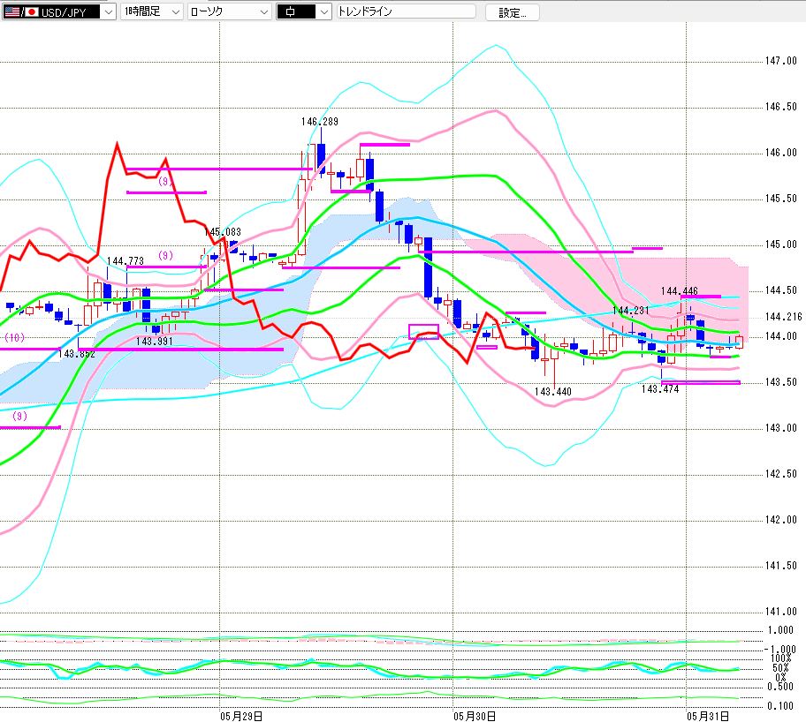Open the ローソク chart type dropdown
This screenshot has width=806, height=722.
(229, 11)
